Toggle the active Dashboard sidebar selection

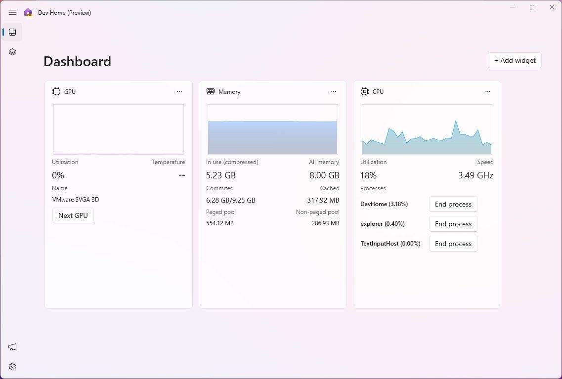(x=12, y=32)
